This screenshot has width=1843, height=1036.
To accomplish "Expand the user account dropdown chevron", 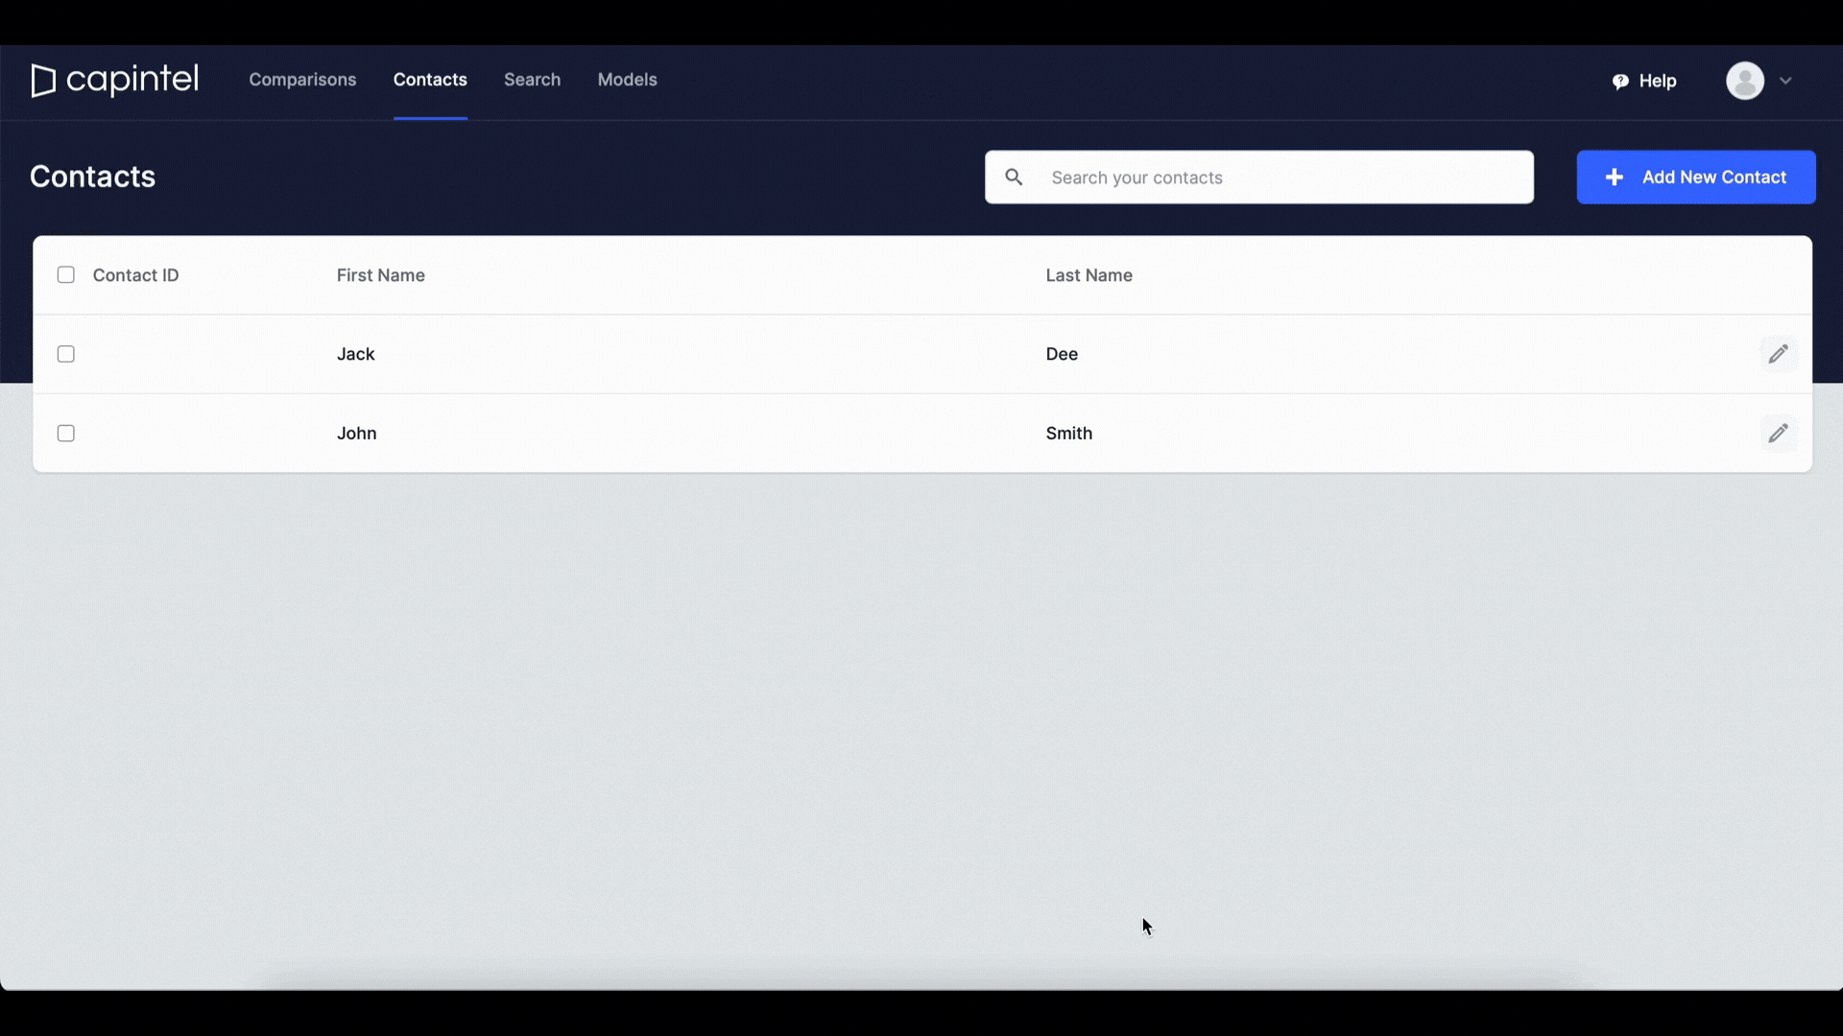I will [x=1785, y=81].
